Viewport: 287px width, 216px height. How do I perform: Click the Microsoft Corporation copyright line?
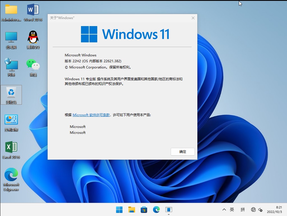[x=98, y=67]
